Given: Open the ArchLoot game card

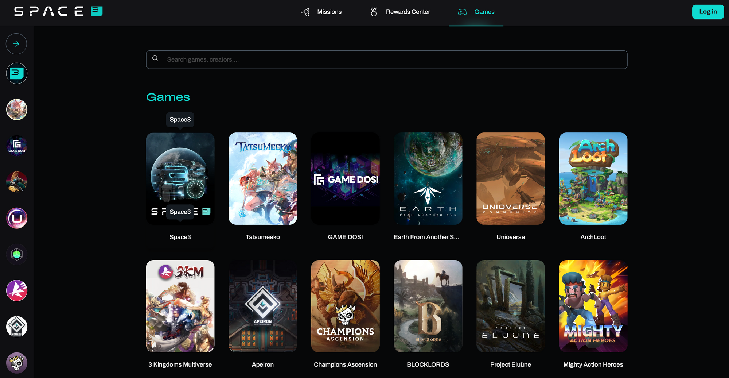Looking at the screenshot, I should point(593,178).
